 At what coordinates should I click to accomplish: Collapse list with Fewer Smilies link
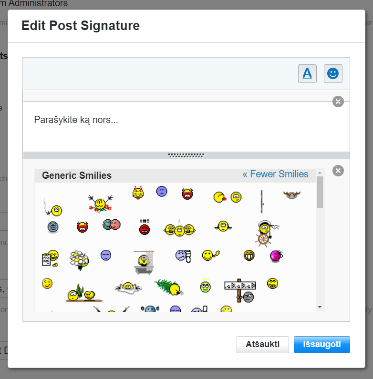pyautogui.click(x=275, y=174)
